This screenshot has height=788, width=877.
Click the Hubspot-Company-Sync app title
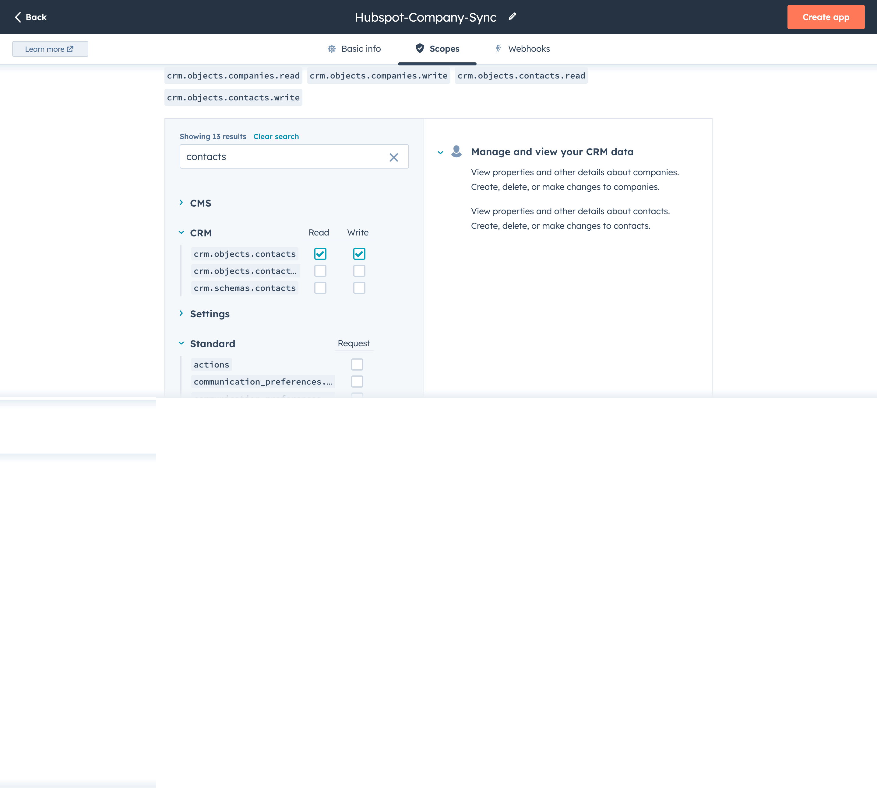click(425, 17)
